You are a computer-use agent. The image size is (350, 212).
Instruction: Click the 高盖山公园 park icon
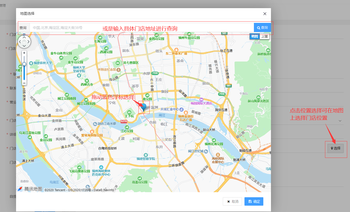(x=140, y=178)
